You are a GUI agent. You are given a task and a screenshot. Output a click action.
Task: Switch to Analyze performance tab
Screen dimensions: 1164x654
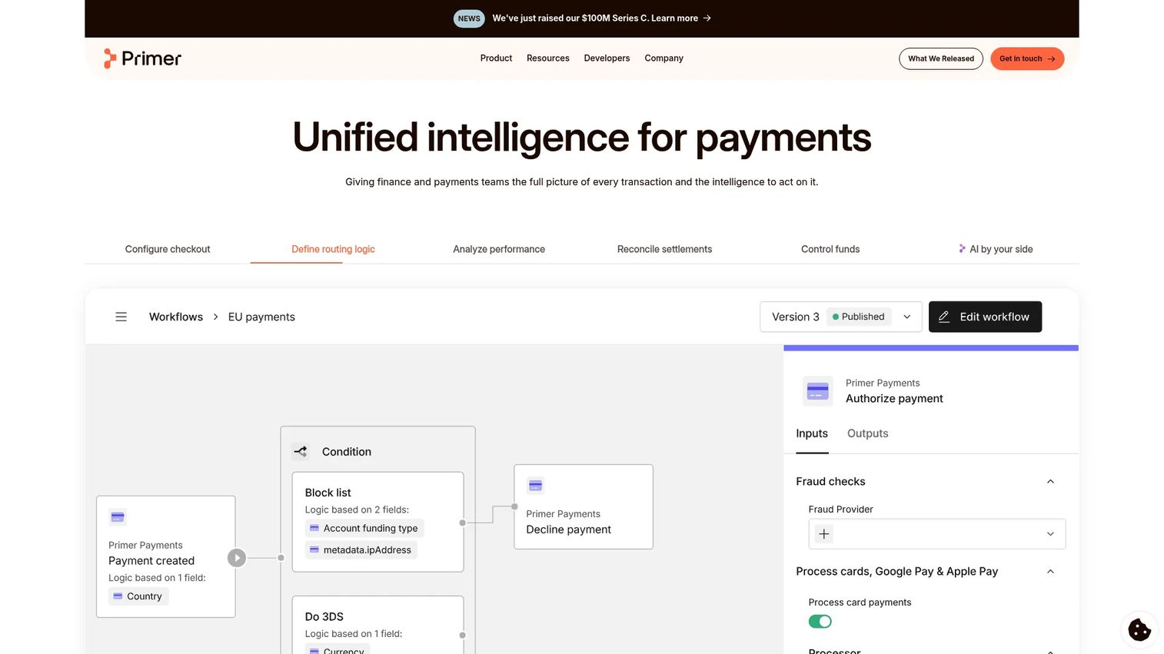click(x=499, y=249)
